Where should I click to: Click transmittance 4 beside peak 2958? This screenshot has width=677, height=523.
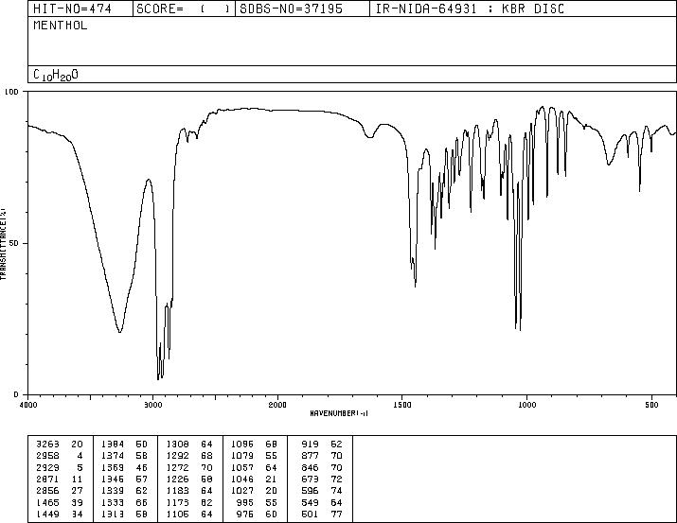click(80, 456)
